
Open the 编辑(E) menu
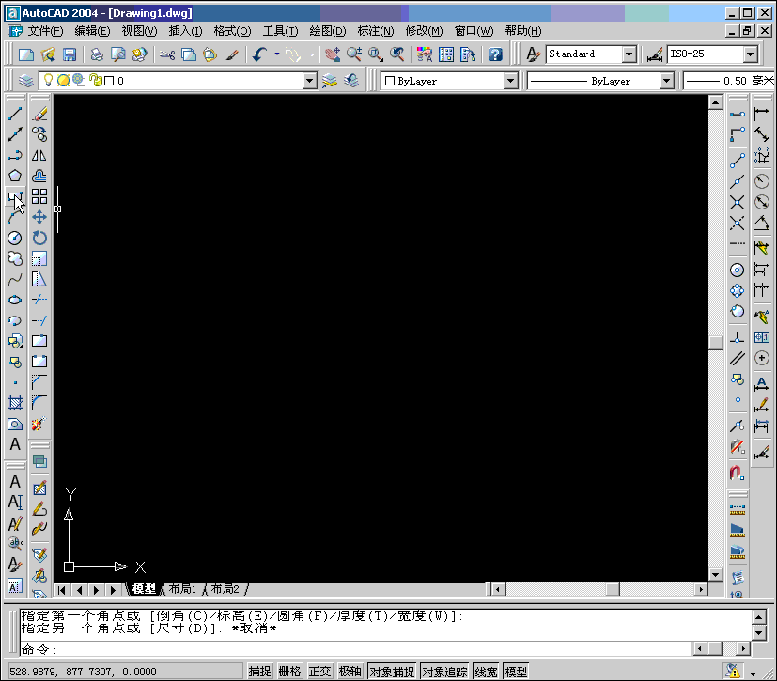92,31
